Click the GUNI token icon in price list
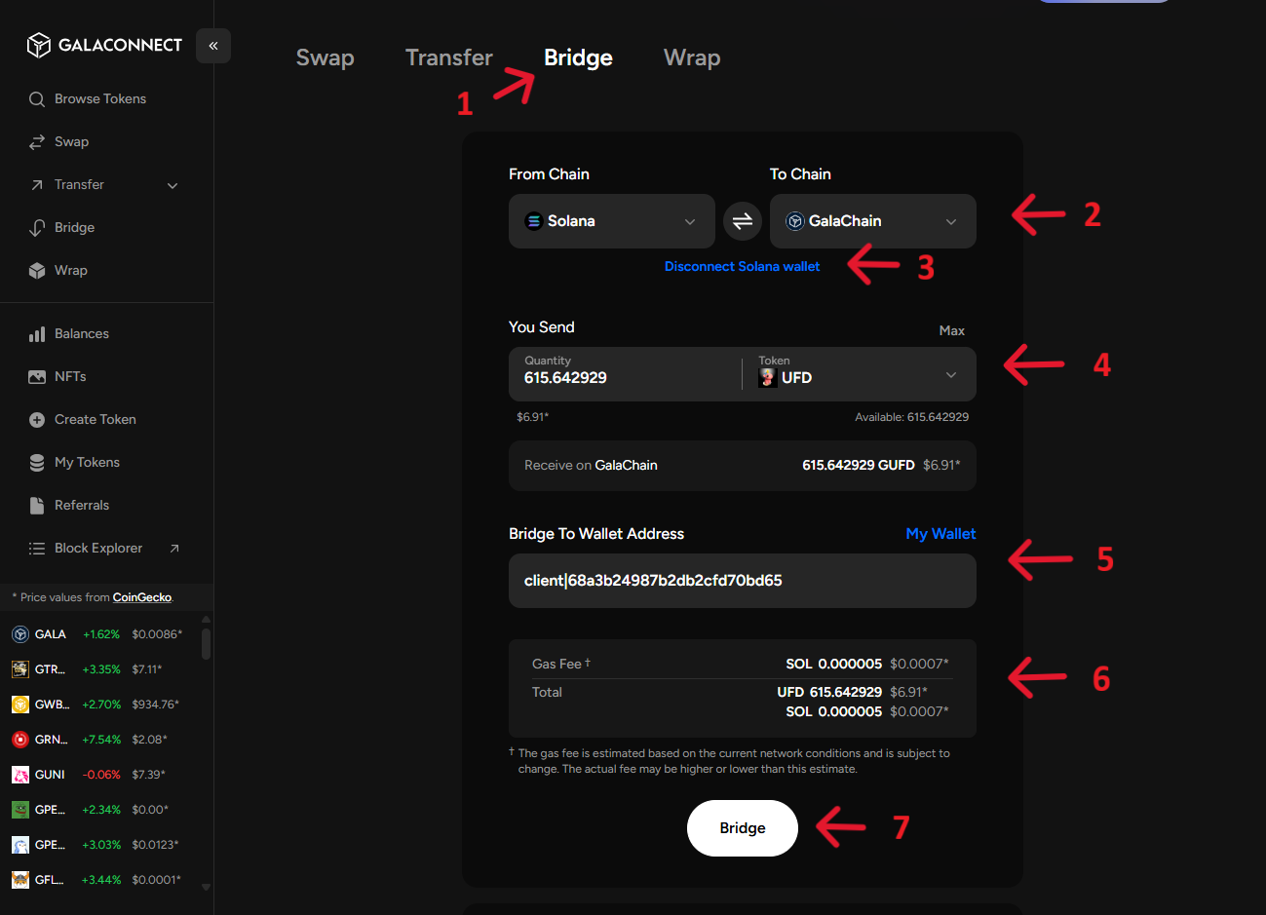 [19, 775]
